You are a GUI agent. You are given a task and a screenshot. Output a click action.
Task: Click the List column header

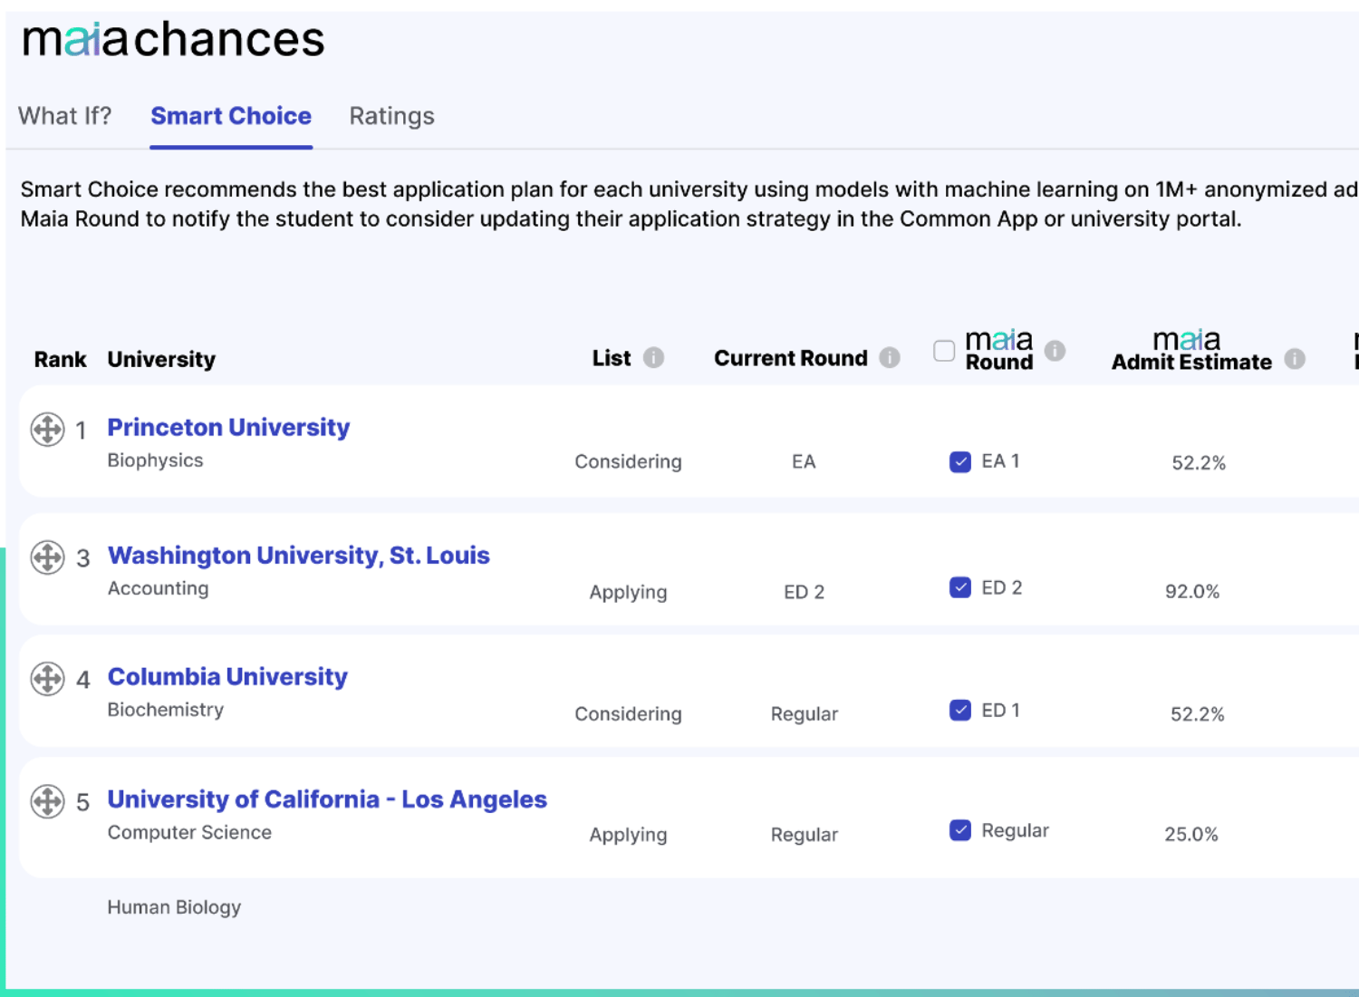[x=612, y=358]
